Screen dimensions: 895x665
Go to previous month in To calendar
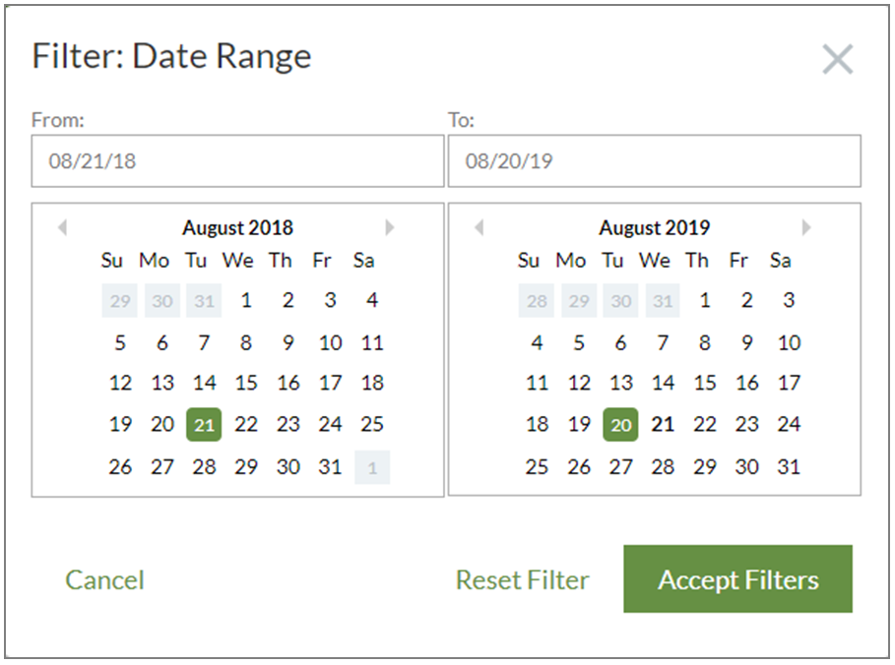pyautogui.click(x=479, y=227)
